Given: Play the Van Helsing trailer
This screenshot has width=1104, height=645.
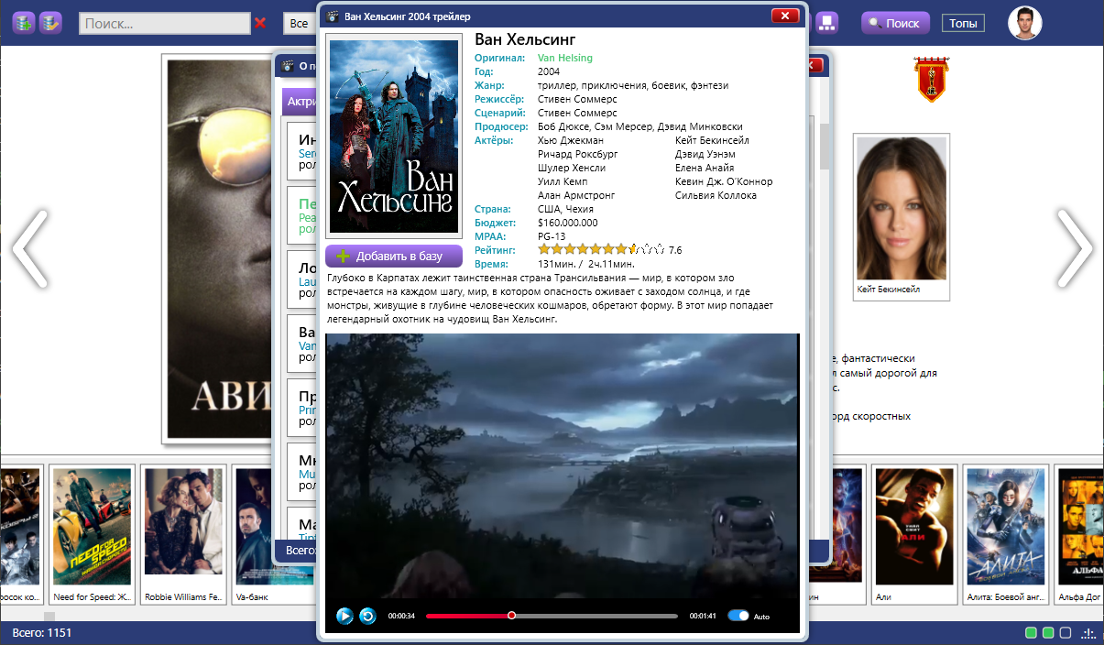Looking at the screenshot, I should click(344, 616).
